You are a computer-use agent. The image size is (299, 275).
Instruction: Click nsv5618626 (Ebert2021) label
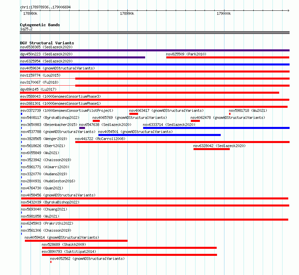pos(43,146)
